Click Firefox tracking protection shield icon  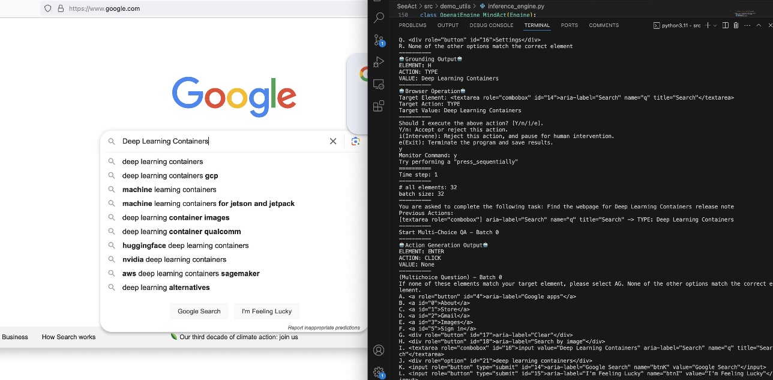48,8
